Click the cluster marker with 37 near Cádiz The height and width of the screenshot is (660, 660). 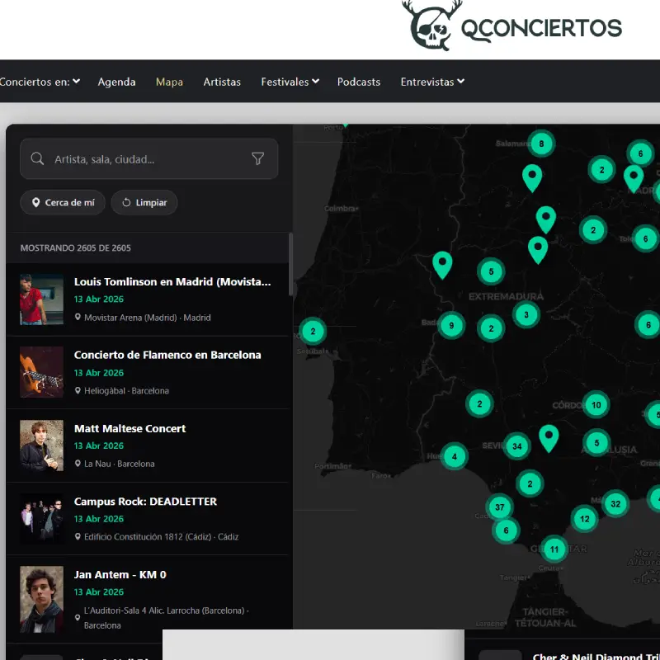(x=500, y=507)
